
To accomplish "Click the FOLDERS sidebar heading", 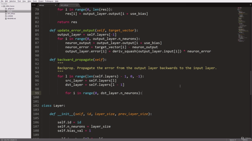I will point(4,4).
